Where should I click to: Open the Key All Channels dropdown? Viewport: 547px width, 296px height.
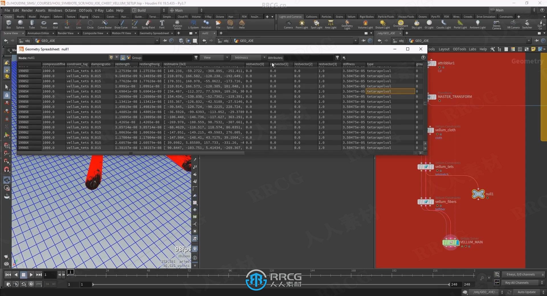coord(523,283)
